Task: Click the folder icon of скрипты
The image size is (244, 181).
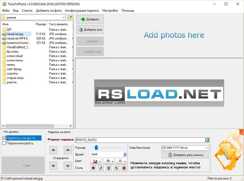Action: tap(4, 73)
